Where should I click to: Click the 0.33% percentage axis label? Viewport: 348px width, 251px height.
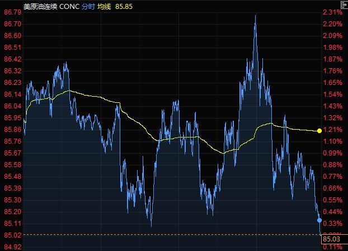point(332,224)
